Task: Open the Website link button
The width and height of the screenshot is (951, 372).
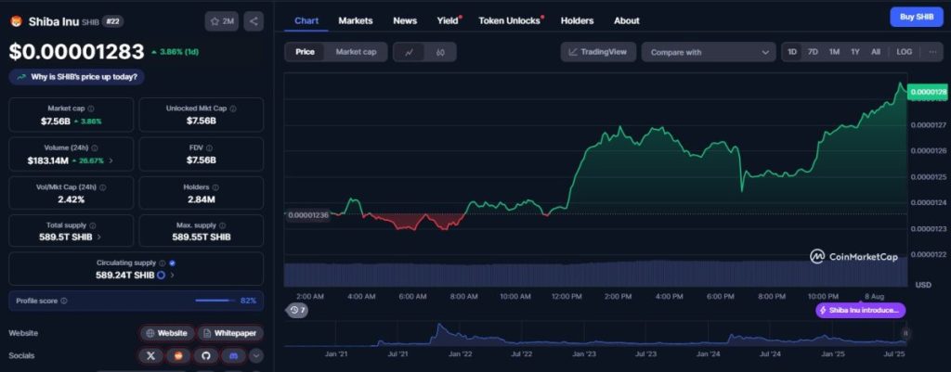Action: [x=167, y=333]
